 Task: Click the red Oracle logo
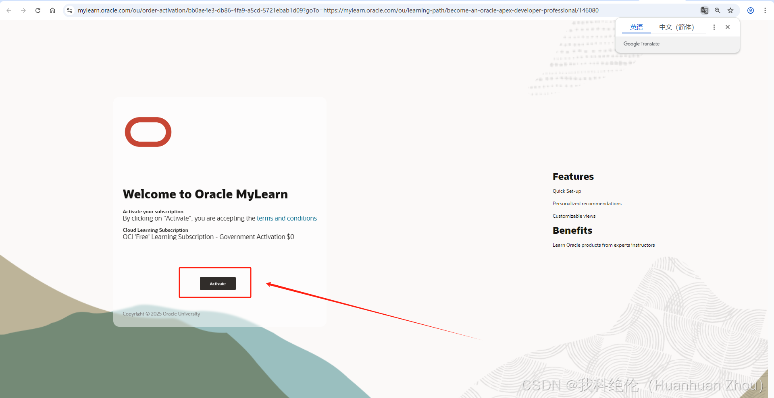(x=148, y=132)
